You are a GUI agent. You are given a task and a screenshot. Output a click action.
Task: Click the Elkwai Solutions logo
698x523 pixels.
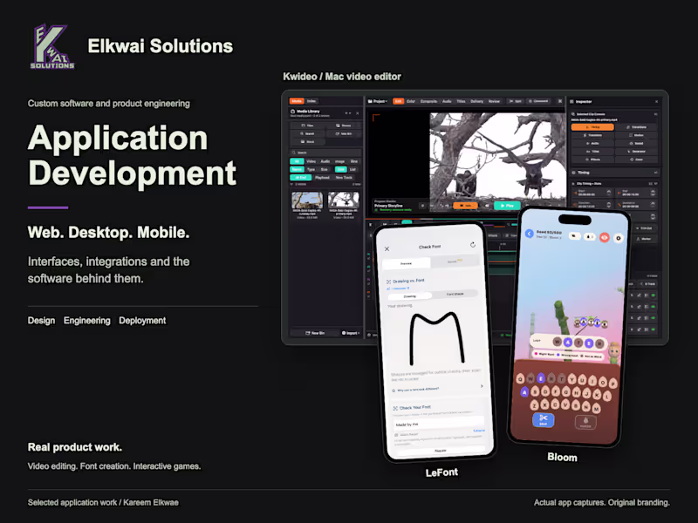tap(52, 46)
